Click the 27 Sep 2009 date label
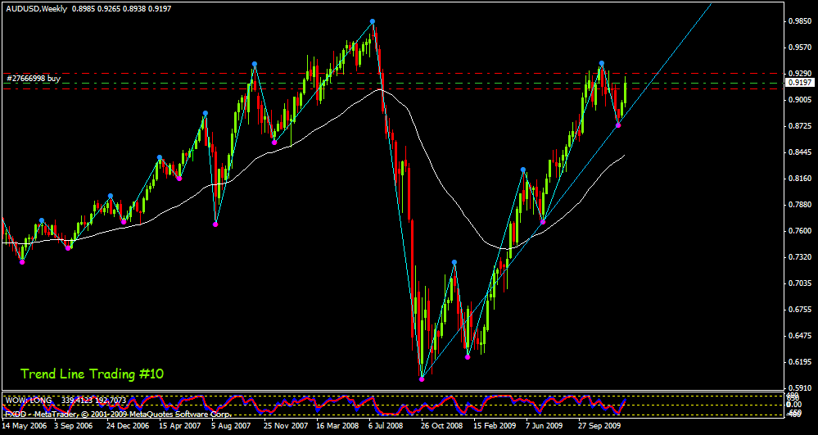Image resolution: width=818 pixels, height=435 pixels. [594, 427]
